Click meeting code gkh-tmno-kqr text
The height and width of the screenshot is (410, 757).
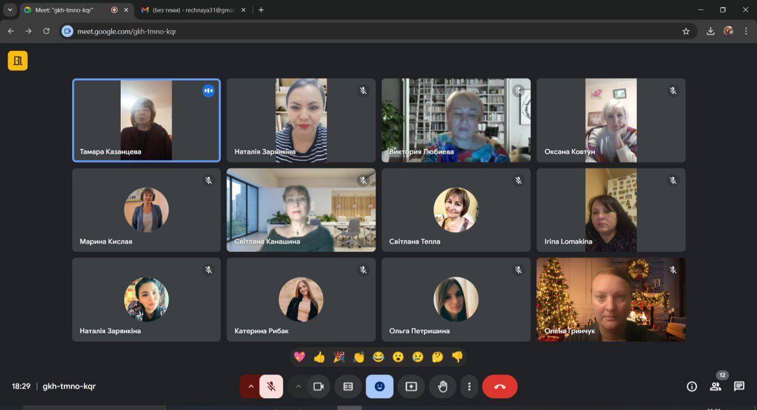coord(69,386)
